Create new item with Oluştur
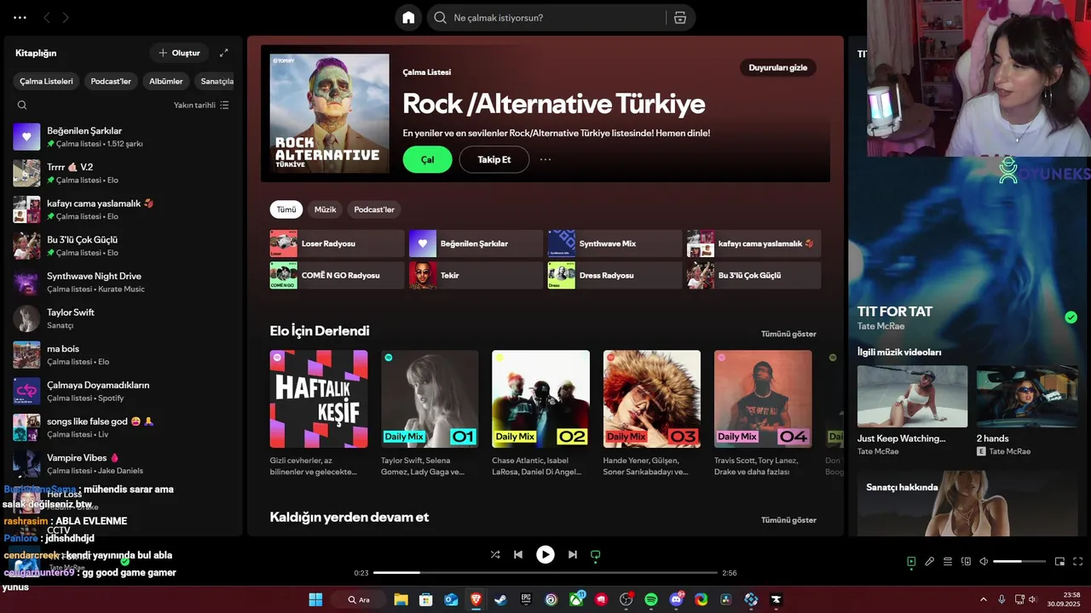Image resolution: width=1091 pixels, height=613 pixels. pyautogui.click(x=179, y=53)
